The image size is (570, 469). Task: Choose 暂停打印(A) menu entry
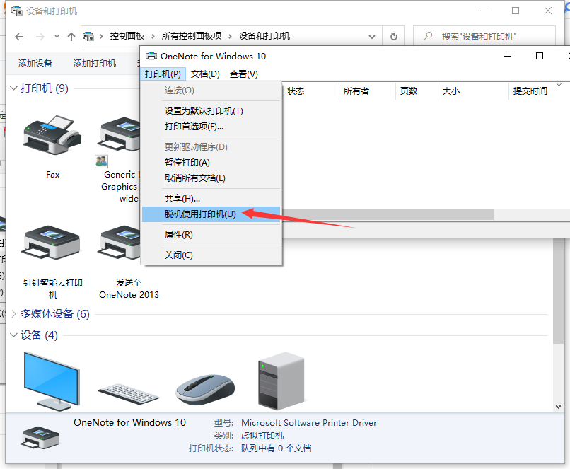211,163
